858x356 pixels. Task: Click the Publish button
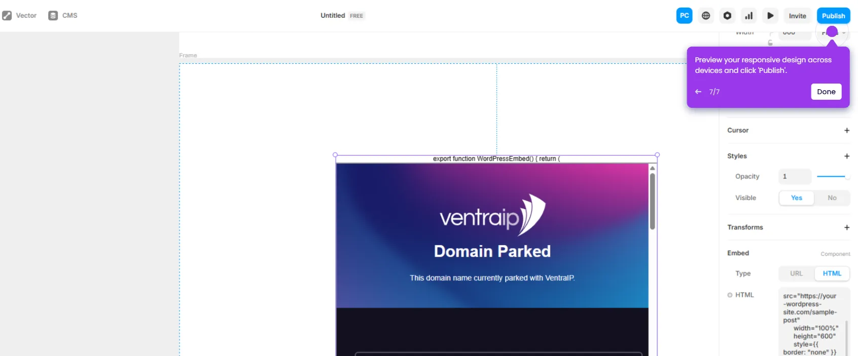[833, 16]
